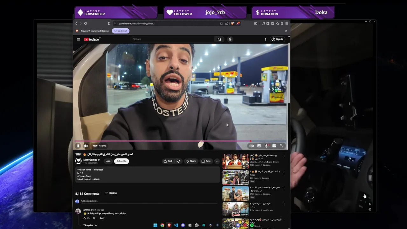Subscribe to MjrmGames

tap(121, 161)
